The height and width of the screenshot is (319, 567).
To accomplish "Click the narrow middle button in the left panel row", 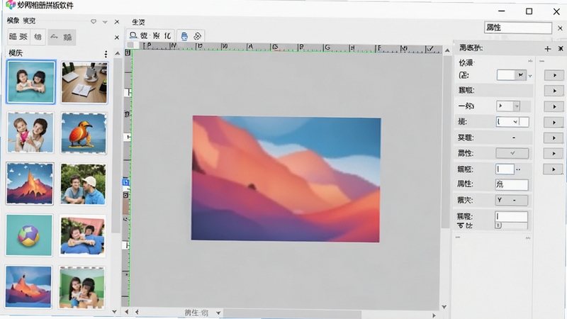I will tap(38, 38).
